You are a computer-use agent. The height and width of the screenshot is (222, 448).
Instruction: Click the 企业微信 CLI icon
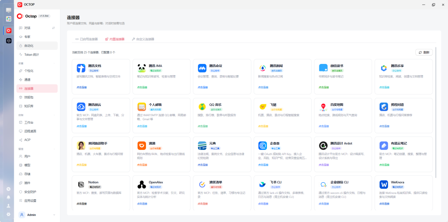click(324, 185)
